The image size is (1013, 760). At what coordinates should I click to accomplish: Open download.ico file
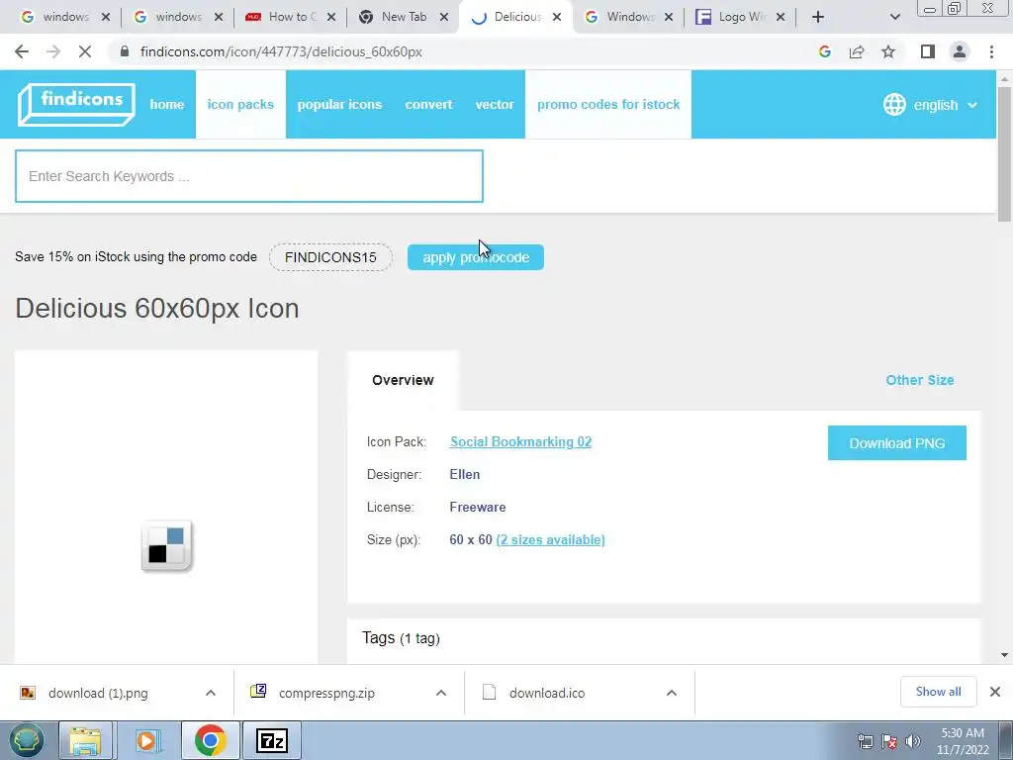pos(546,693)
